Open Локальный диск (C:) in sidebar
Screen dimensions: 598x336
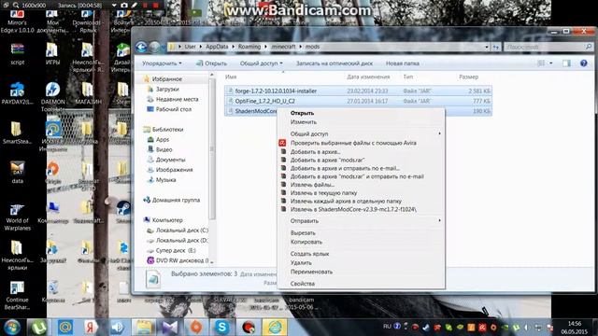click(182, 231)
